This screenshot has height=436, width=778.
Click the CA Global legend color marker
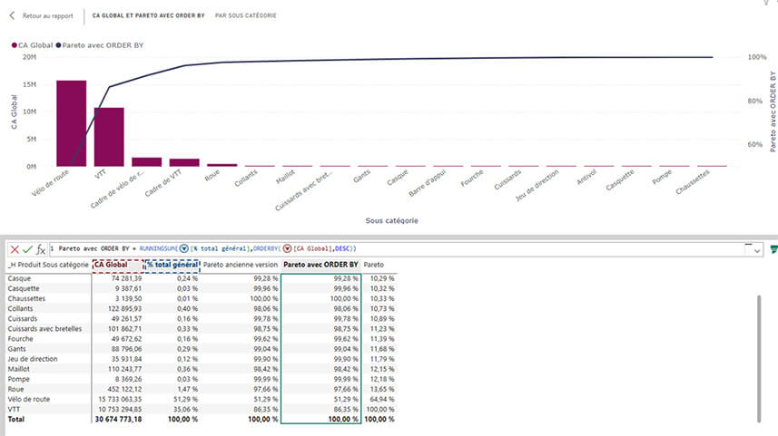point(14,44)
